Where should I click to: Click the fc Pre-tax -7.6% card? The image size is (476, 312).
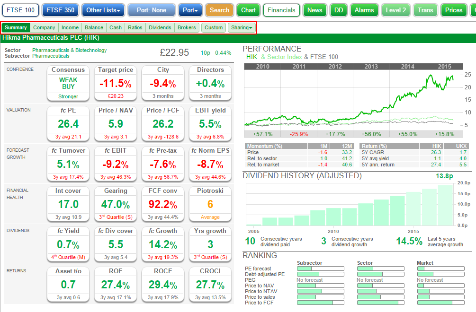click(x=163, y=164)
